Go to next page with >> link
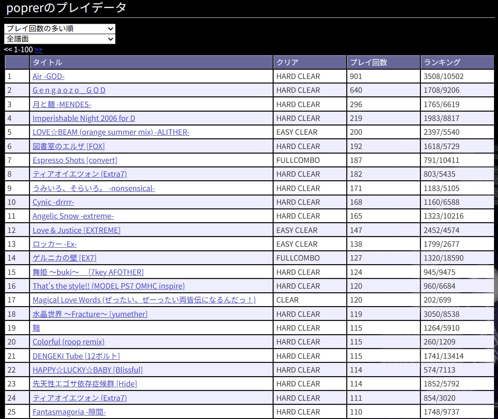 click(38, 50)
